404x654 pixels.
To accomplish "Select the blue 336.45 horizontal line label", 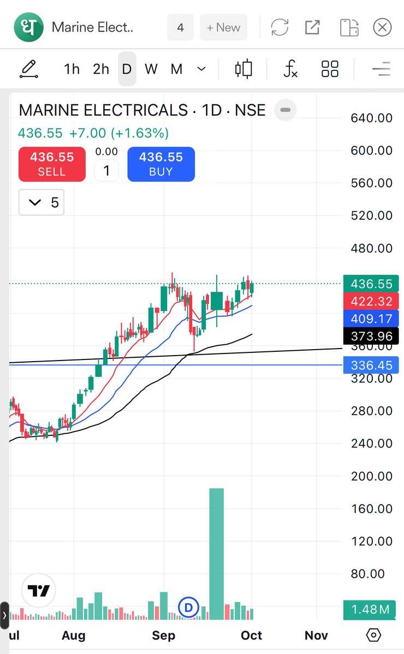I will click(x=371, y=365).
